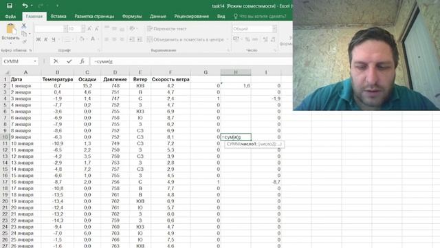This screenshot has width=440, height=248.
Task: Click the Format Painter brush icon
Action: tap(24, 41)
